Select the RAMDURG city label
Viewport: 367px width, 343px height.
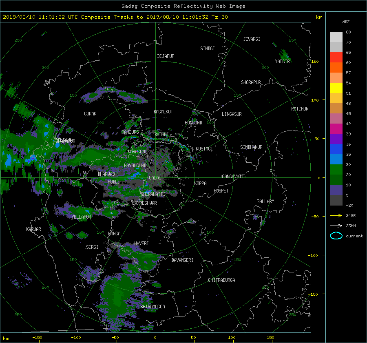coord(130,132)
